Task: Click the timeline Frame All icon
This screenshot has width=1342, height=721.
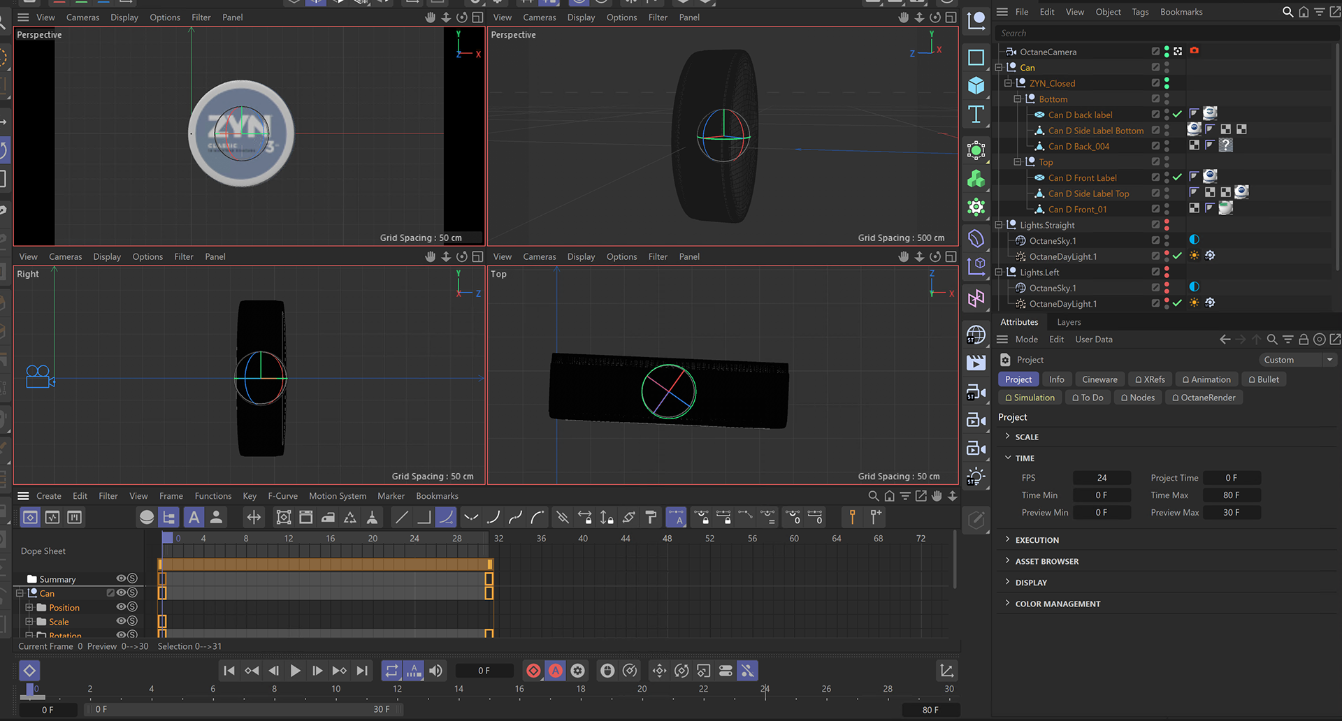Action: pos(284,517)
